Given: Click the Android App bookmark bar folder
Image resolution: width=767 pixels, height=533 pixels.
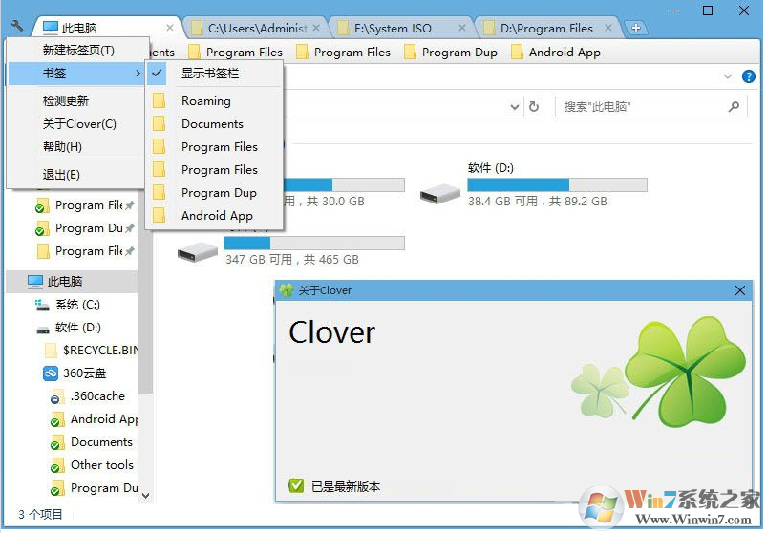Looking at the screenshot, I should coord(556,52).
